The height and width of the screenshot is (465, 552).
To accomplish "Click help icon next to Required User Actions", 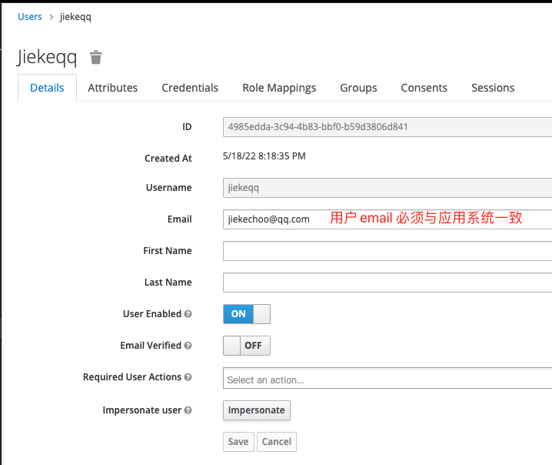I will 188,377.
